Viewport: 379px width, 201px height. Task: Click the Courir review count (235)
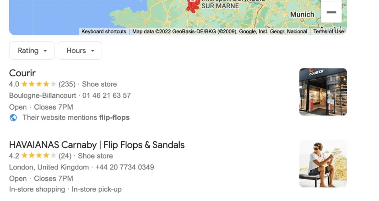tap(67, 84)
